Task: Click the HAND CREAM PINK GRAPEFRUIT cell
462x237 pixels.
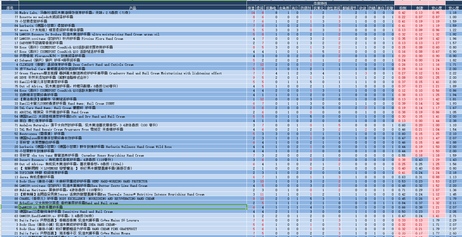Action: 133,229
